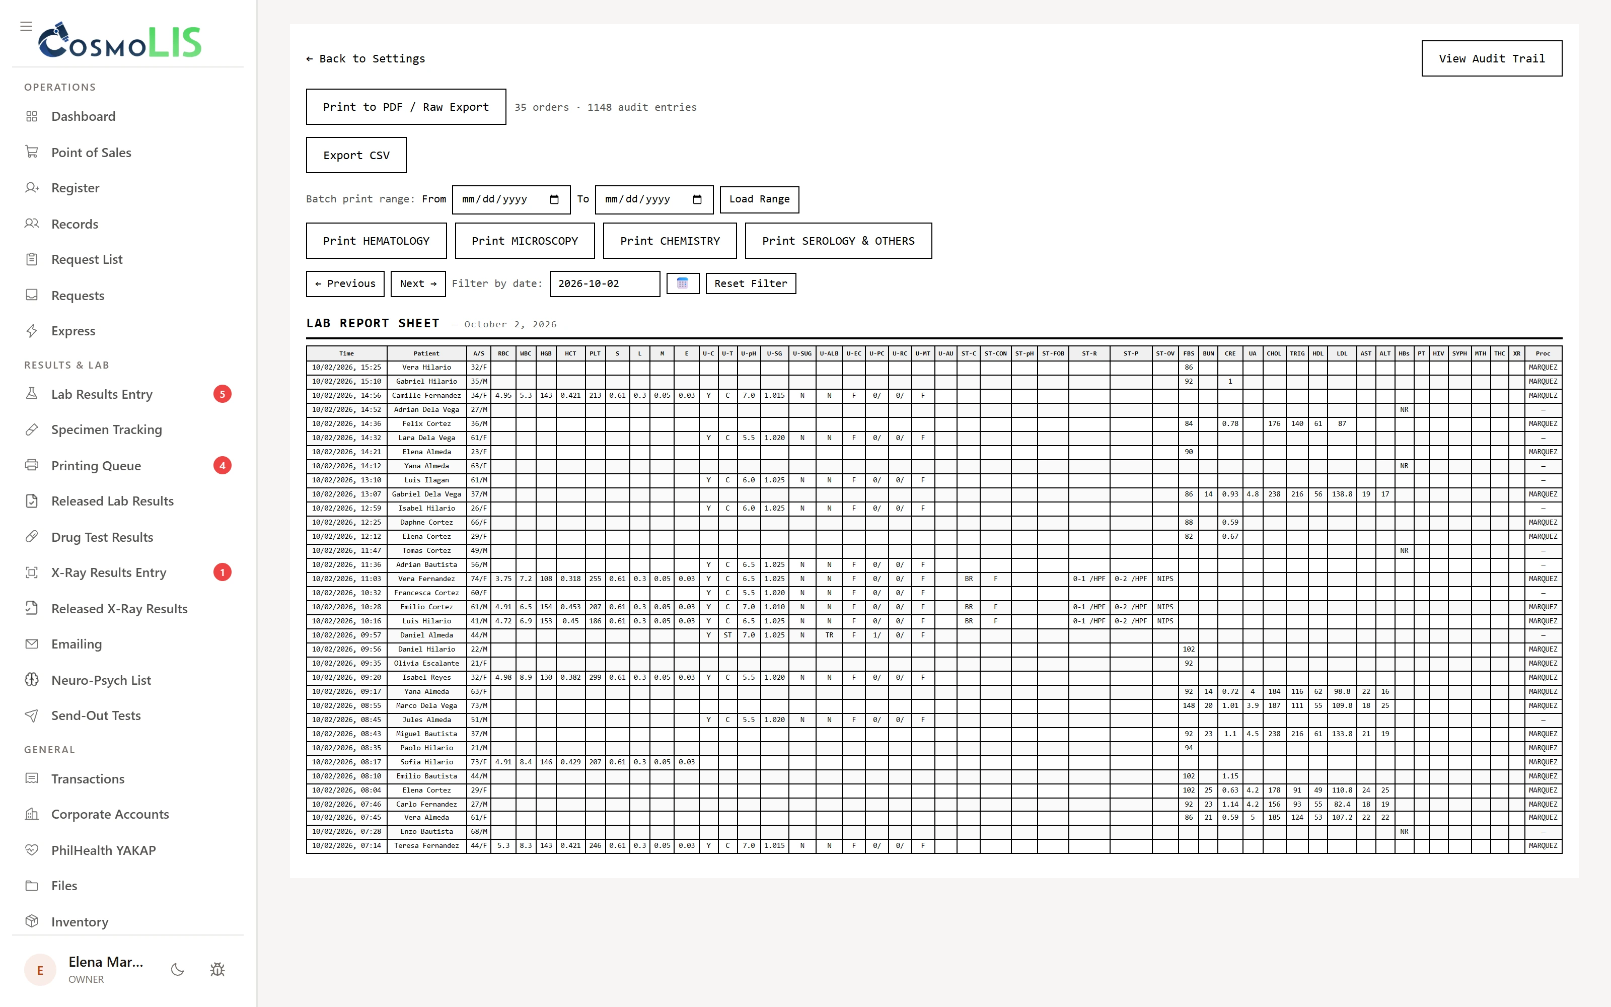Open Corporate Accounts menu item
This screenshot has width=1611, height=1007.
[x=128, y=814]
